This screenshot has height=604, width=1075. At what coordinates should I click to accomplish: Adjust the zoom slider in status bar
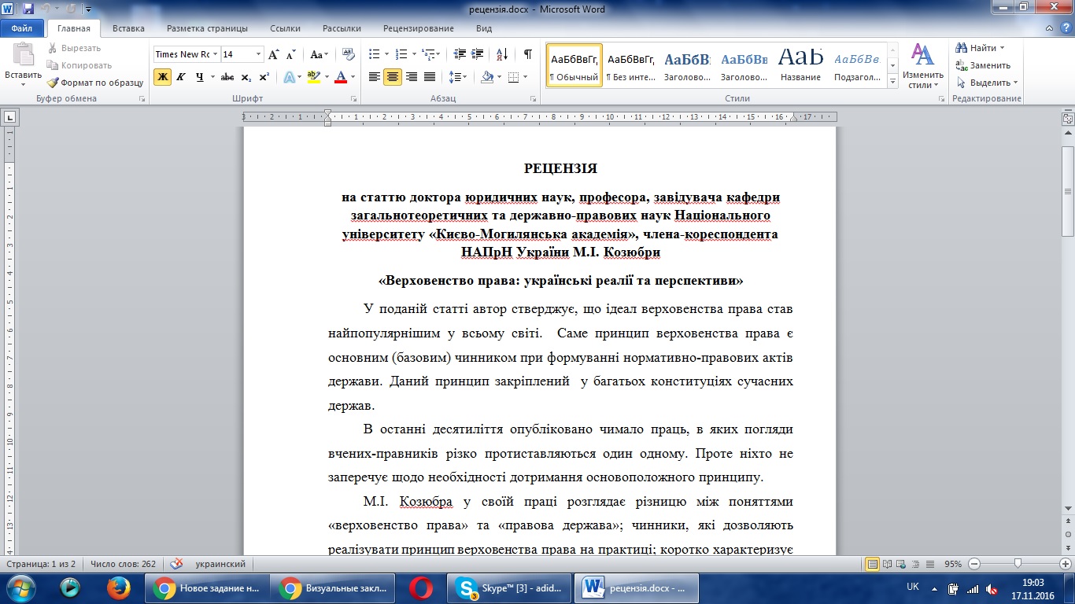click(1018, 564)
